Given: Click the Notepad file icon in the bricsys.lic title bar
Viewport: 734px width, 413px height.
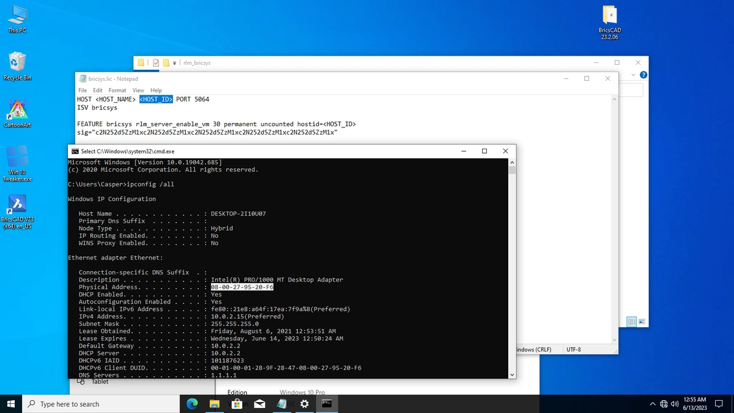Looking at the screenshot, I should click(x=83, y=78).
